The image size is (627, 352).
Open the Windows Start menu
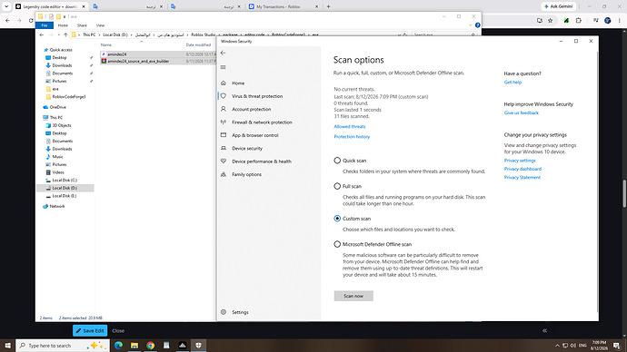(7, 346)
